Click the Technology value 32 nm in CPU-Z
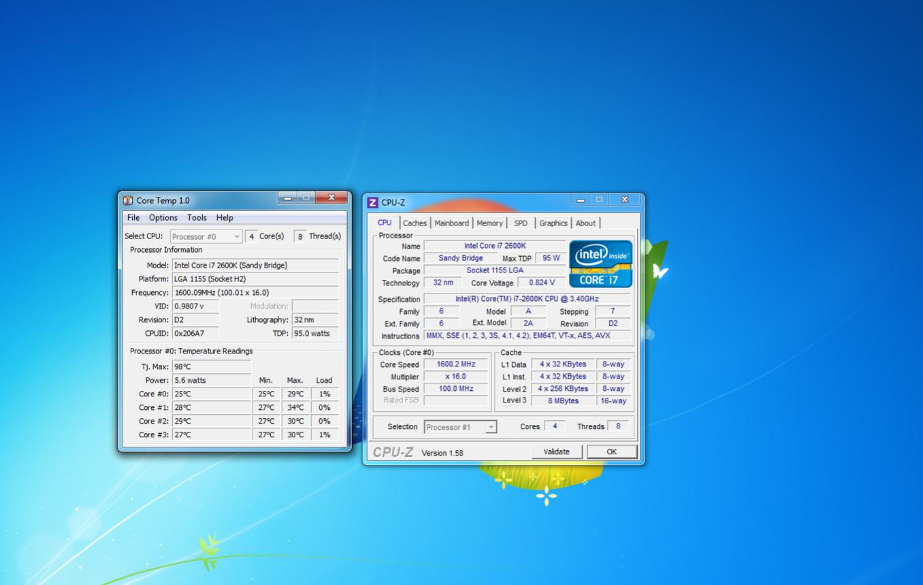Image resolution: width=923 pixels, height=585 pixels. pos(443,283)
